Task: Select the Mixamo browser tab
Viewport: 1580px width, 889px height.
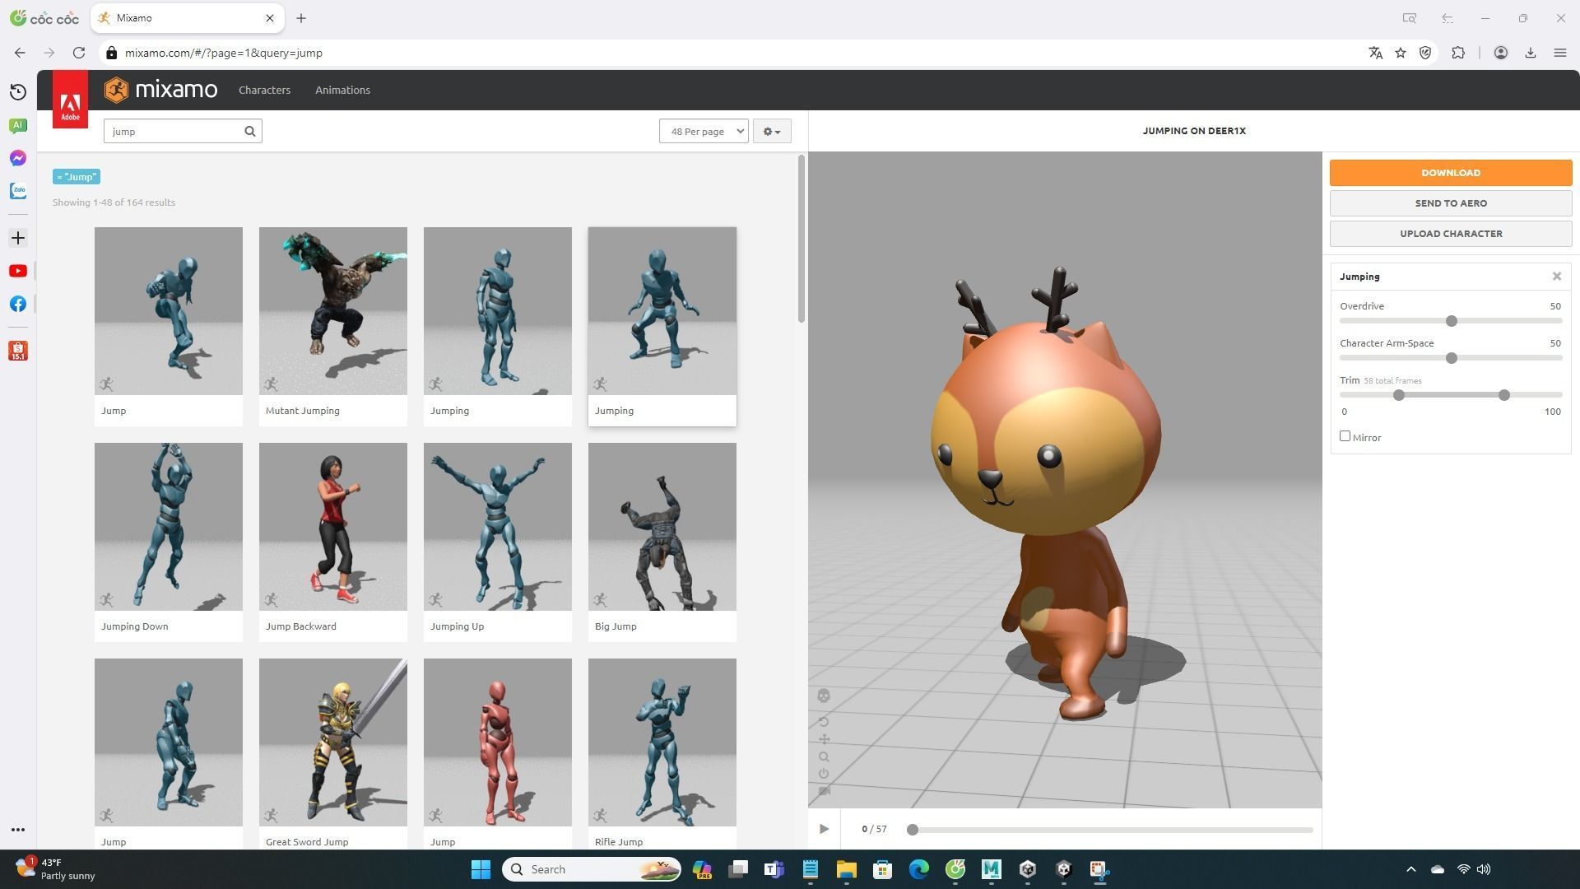Action: [188, 18]
